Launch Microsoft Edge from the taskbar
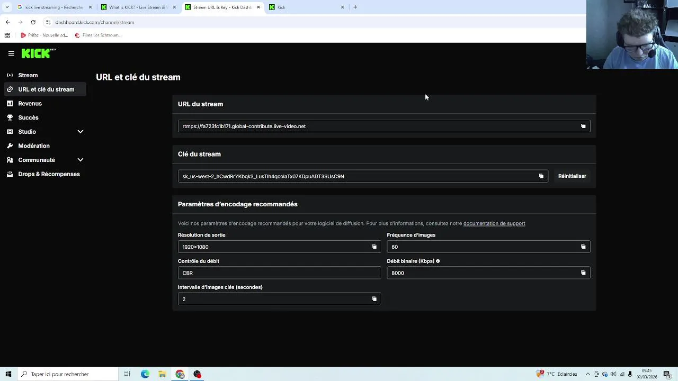 point(145,374)
